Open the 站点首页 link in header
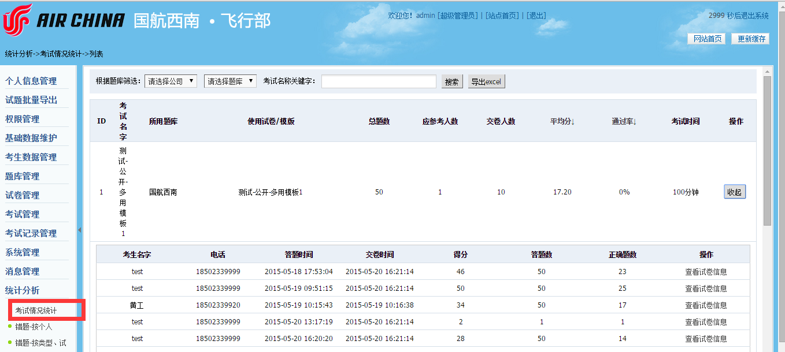Viewport: 785px width, 352px height. click(502, 16)
